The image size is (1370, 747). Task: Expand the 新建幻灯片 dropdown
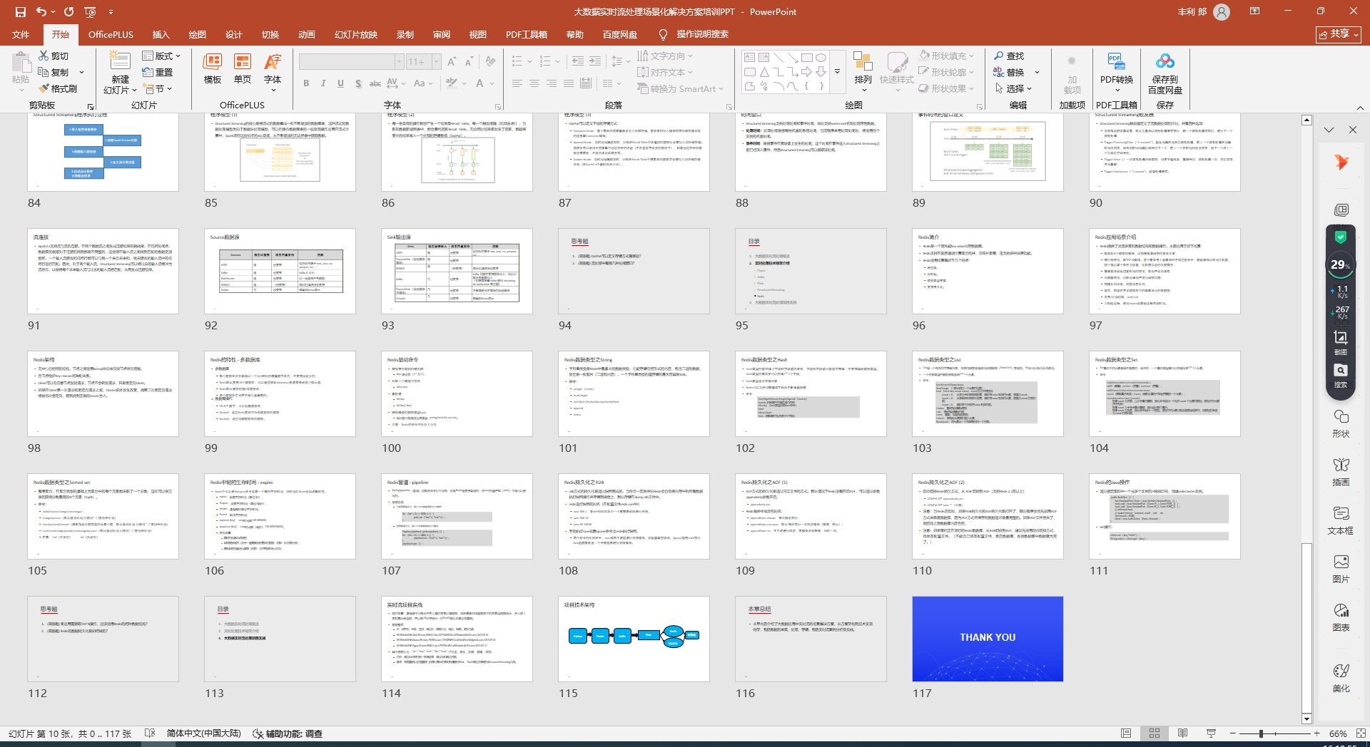(x=120, y=90)
